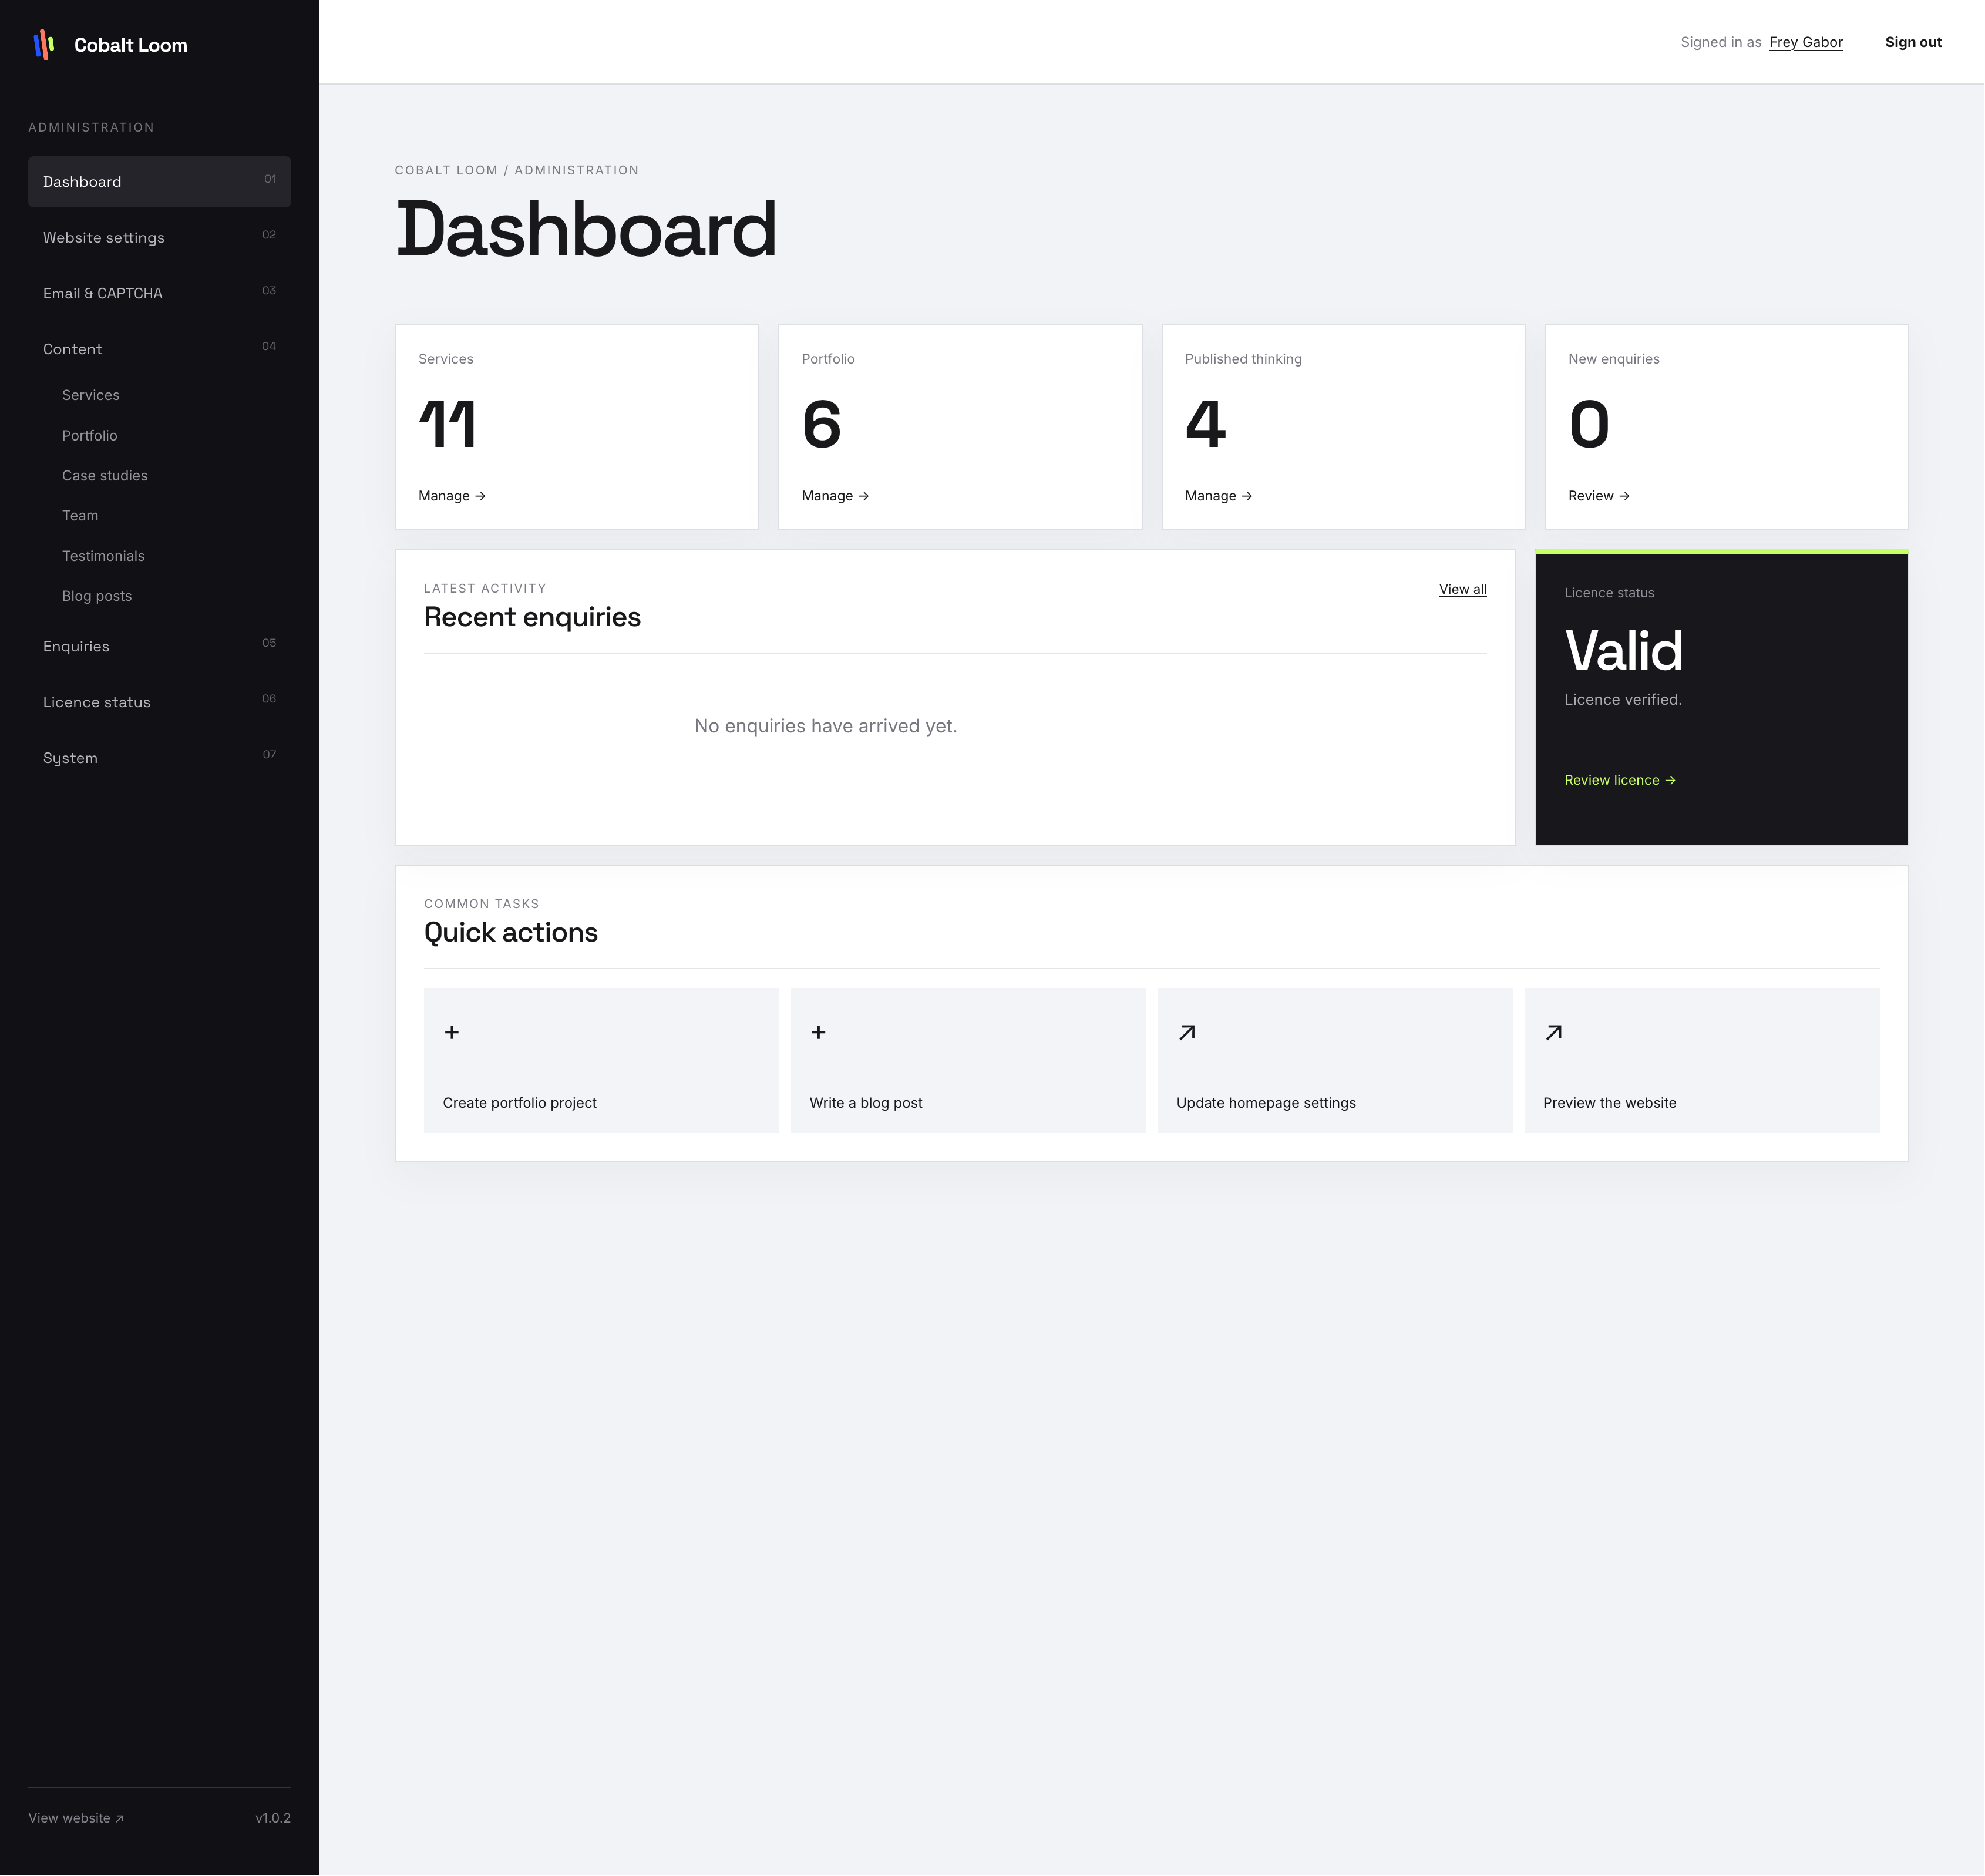Click the 'Licence verified.' text
Image resolution: width=1985 pixels, height=1876 pixels.
[x=1623, y=700]
